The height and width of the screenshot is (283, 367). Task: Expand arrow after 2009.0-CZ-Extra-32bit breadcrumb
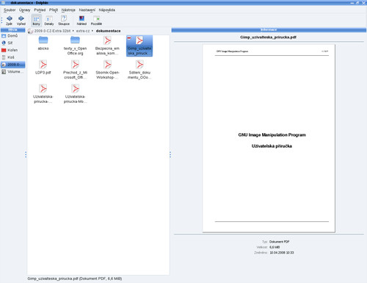pos(73,31)
